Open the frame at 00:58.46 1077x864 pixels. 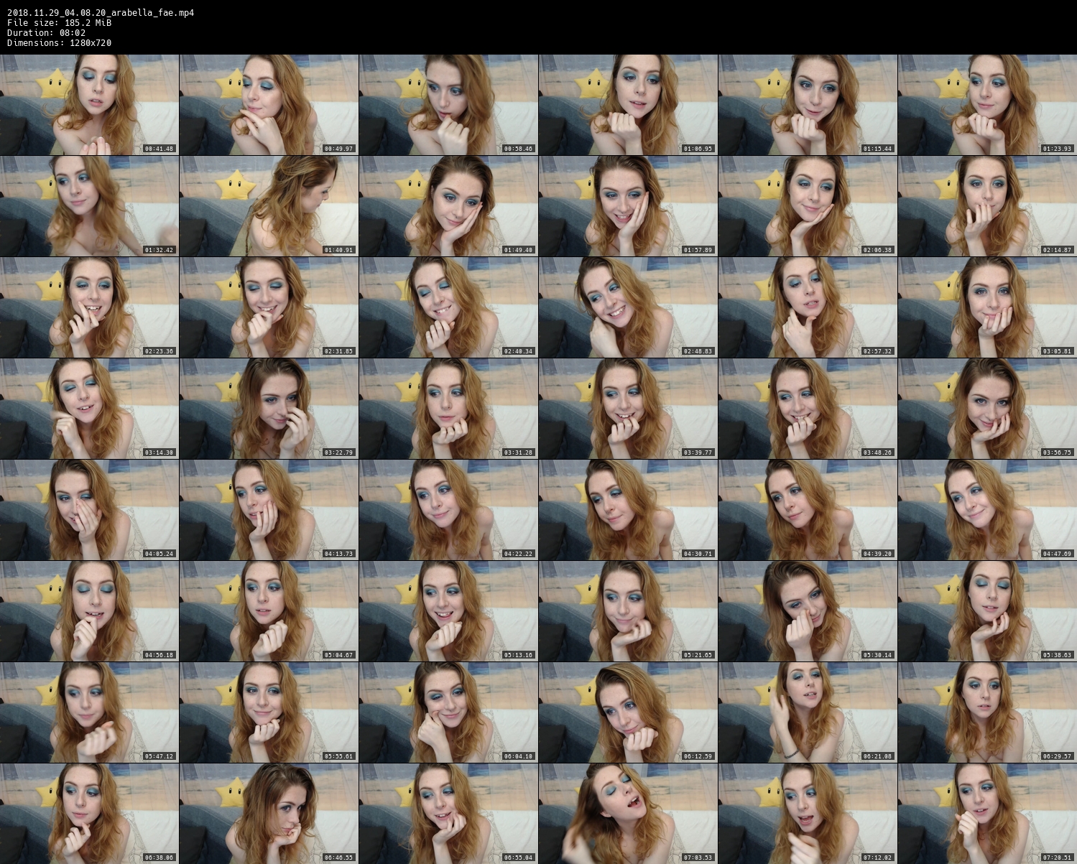point(448,105)
